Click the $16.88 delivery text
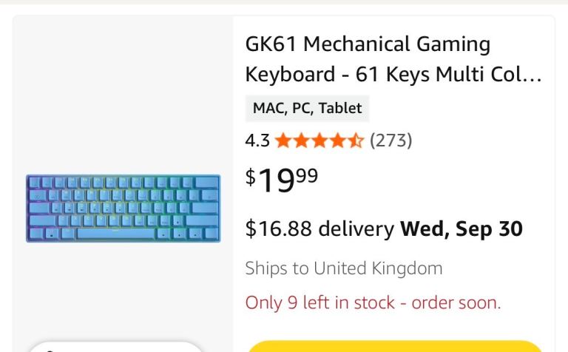This screenshot has width=568, height=352. point(319,229)
